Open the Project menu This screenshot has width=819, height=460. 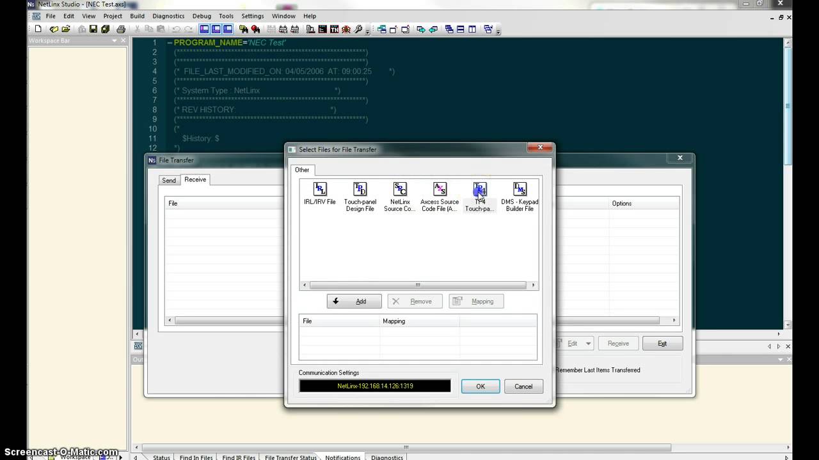click(113, 16)
